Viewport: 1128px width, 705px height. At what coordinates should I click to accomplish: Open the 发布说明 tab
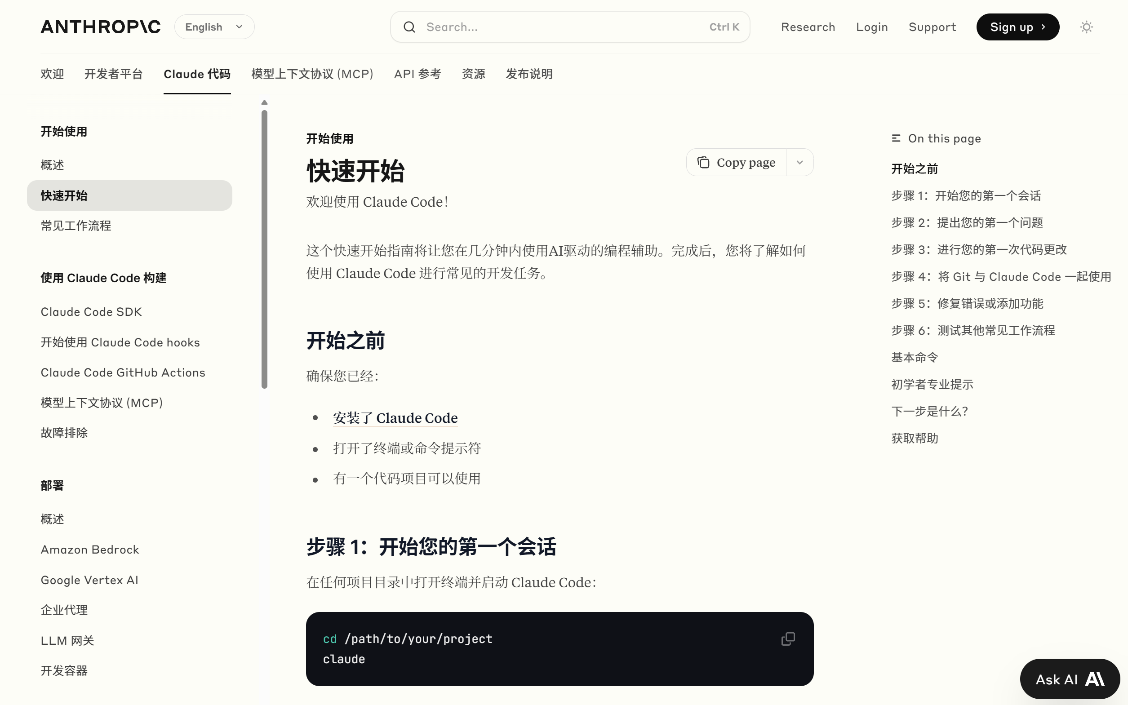(x=529, y=74)
